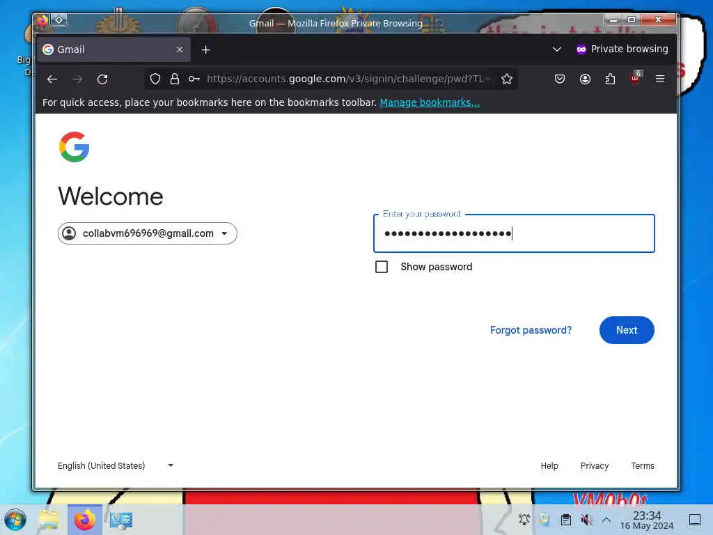Click the Welcome heading text

[x=111, y=196]
